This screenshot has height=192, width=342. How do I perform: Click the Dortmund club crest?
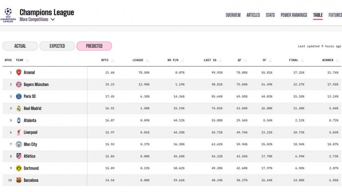tap(19, 168)
